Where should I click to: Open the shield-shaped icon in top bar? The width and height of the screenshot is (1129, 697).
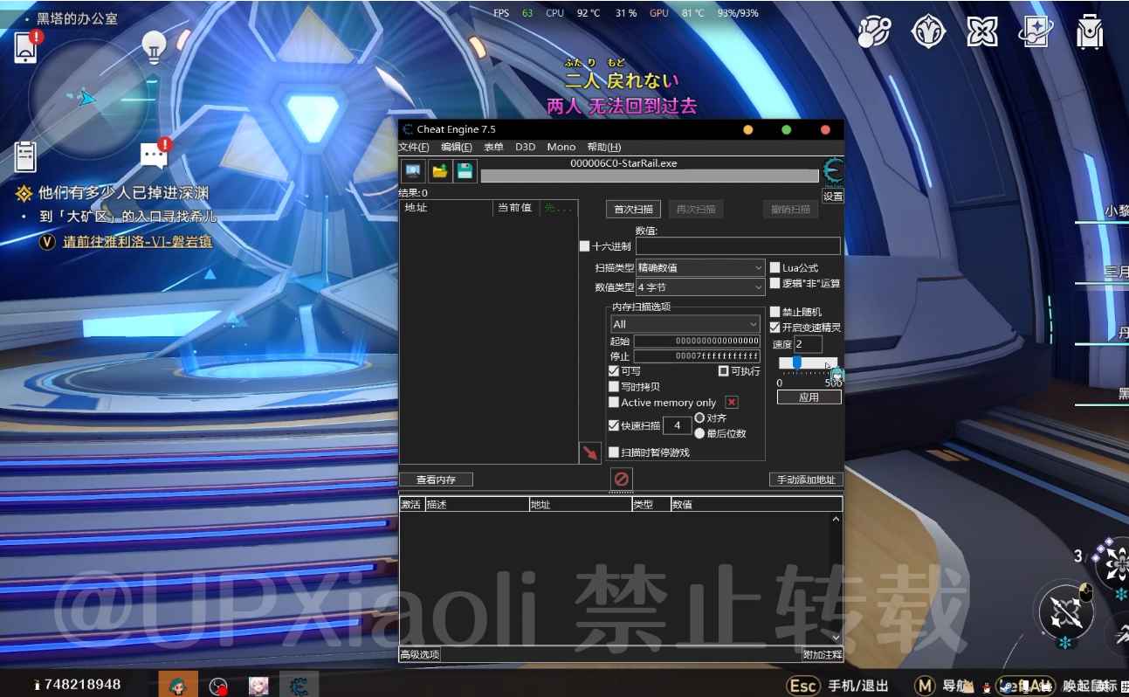(928, 32)
